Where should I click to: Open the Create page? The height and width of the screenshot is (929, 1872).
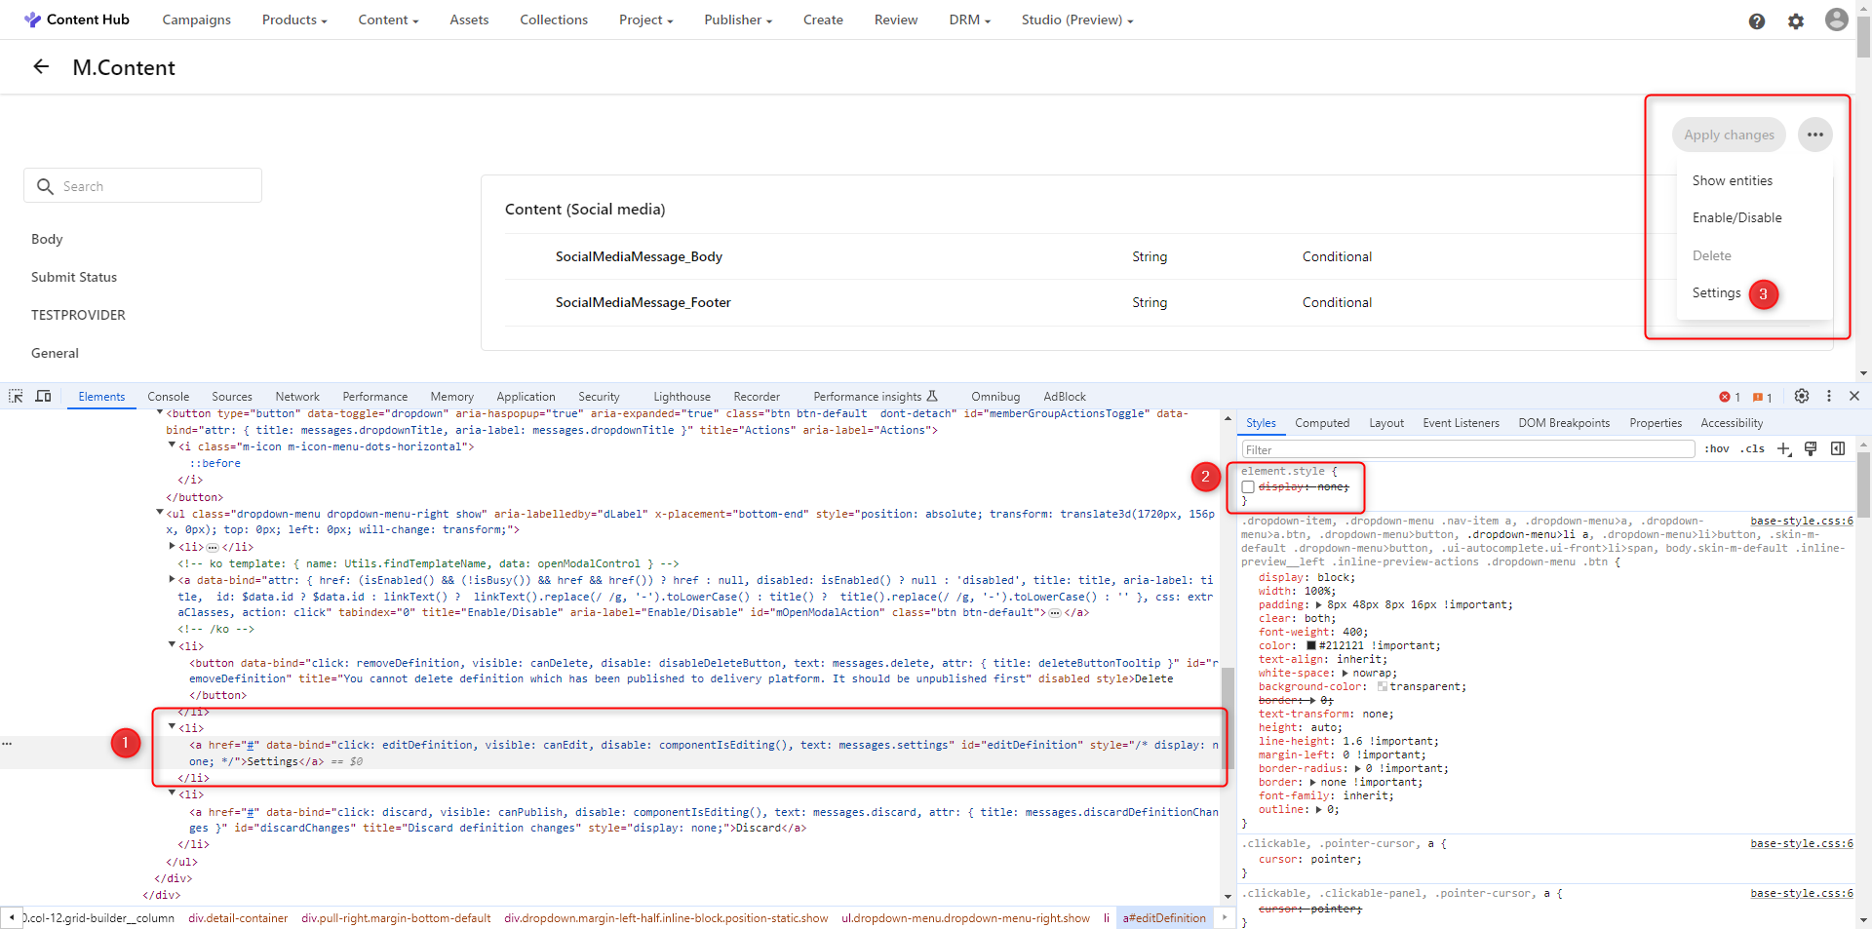coord(823,19)
